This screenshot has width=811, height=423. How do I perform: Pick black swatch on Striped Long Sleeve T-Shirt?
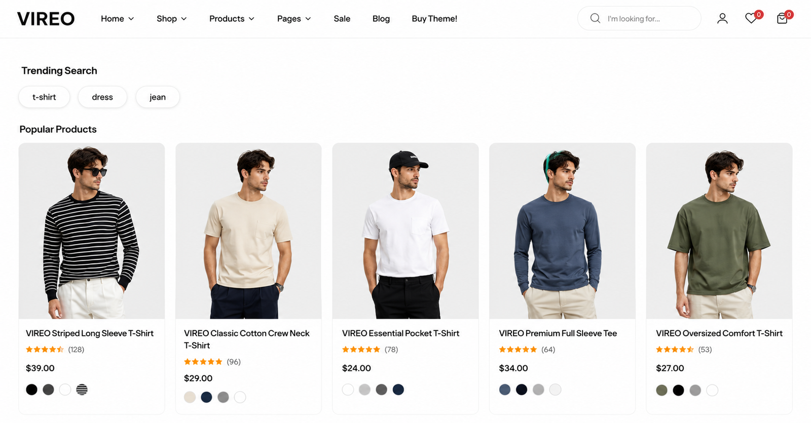pyautogui.click(x=31, y=390)
